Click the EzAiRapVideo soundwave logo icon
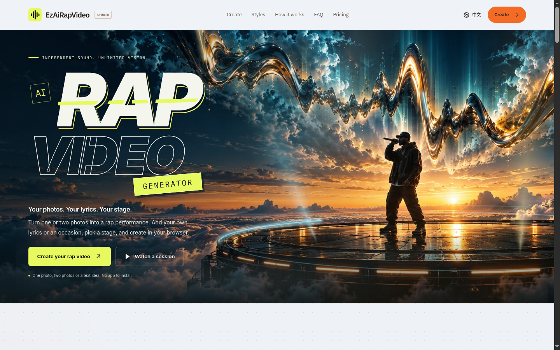Viewport: 560px width, 350px height. 35,15
